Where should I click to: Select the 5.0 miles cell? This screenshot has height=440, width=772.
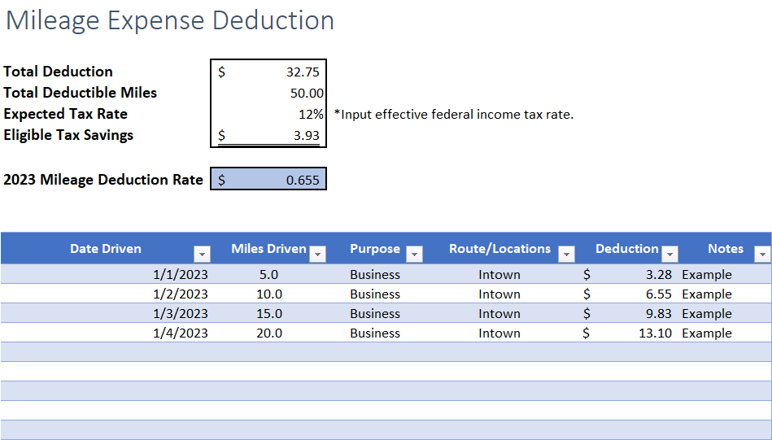click(268, 273)
